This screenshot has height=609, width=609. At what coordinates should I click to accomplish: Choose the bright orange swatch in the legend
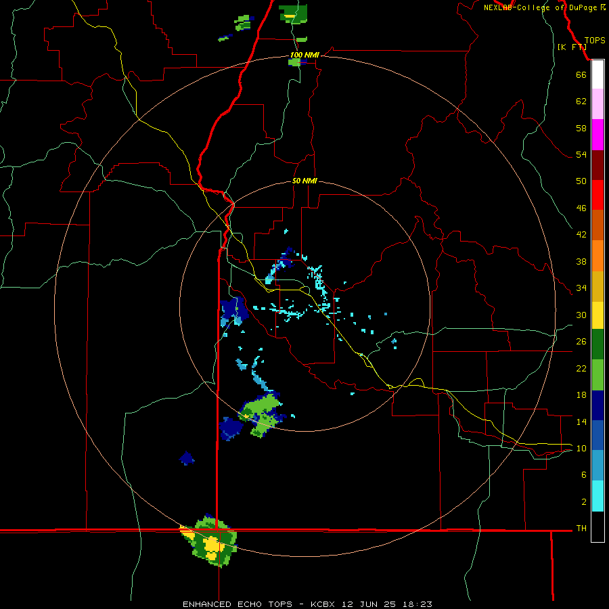point(597,256)
